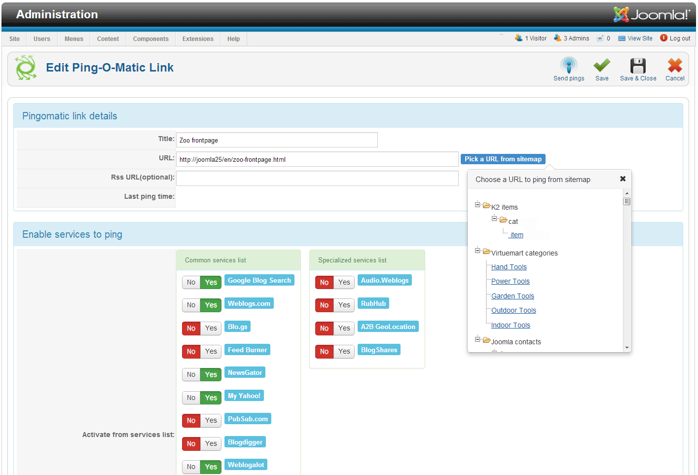Click into the Rss URL input field
The image size is (698, 475).
click(317, 179)
